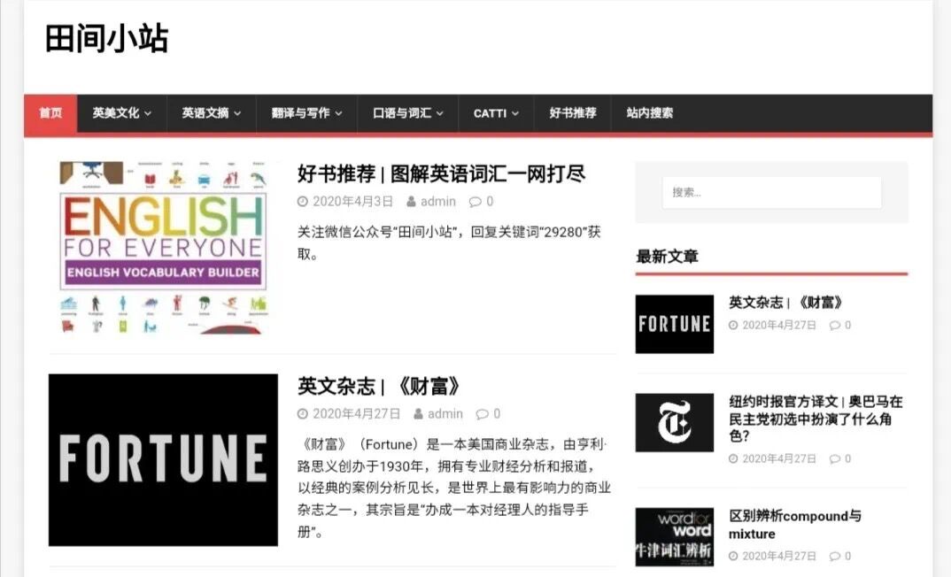Expand the 英美文化 dropdown menu
This screenshot has width=951, height=577.
point(122,113)
